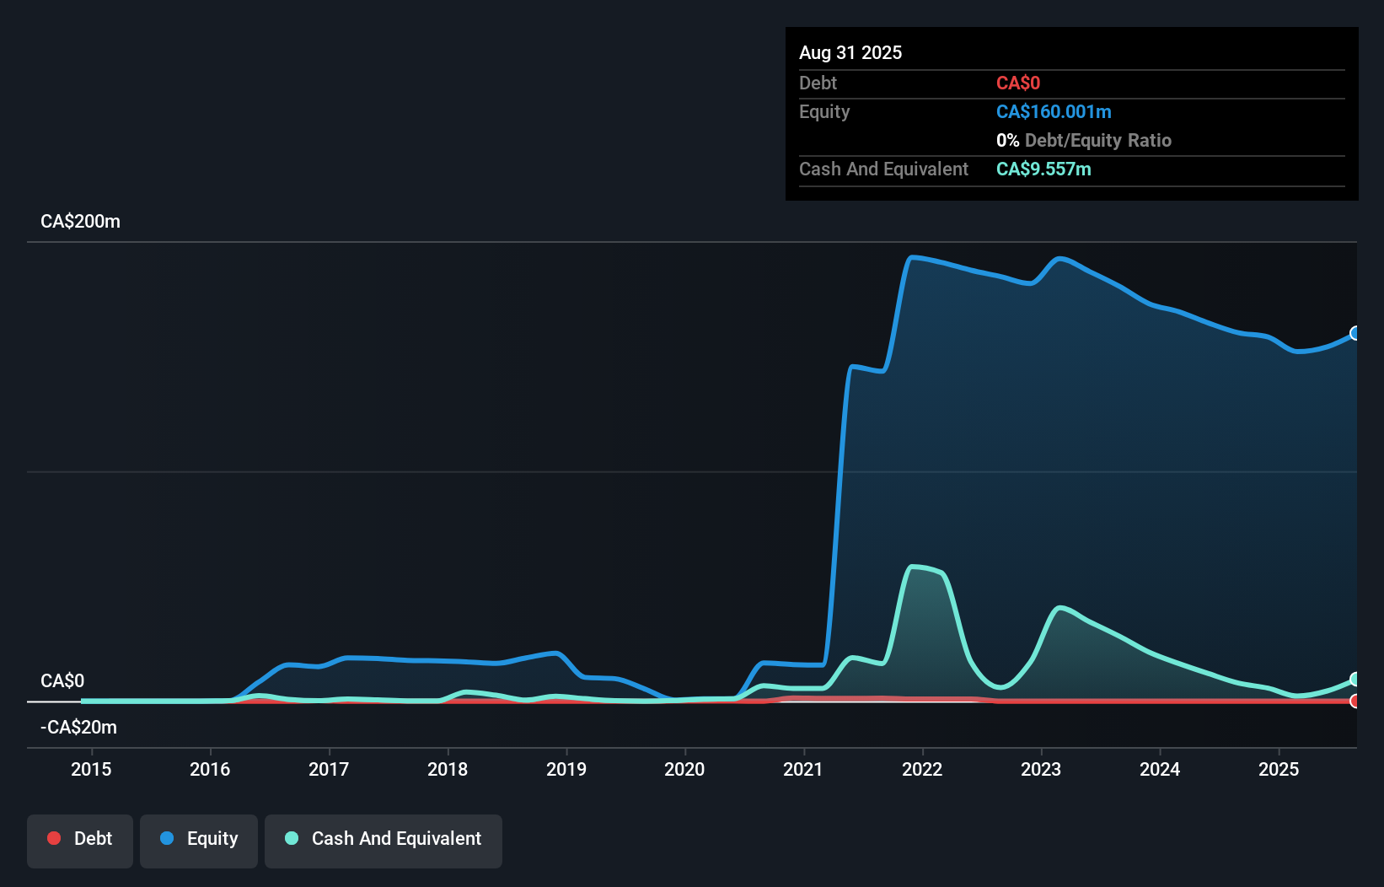Toggle the Debt series visibility
Screen dimensions: 1384x887
(79, 841)
